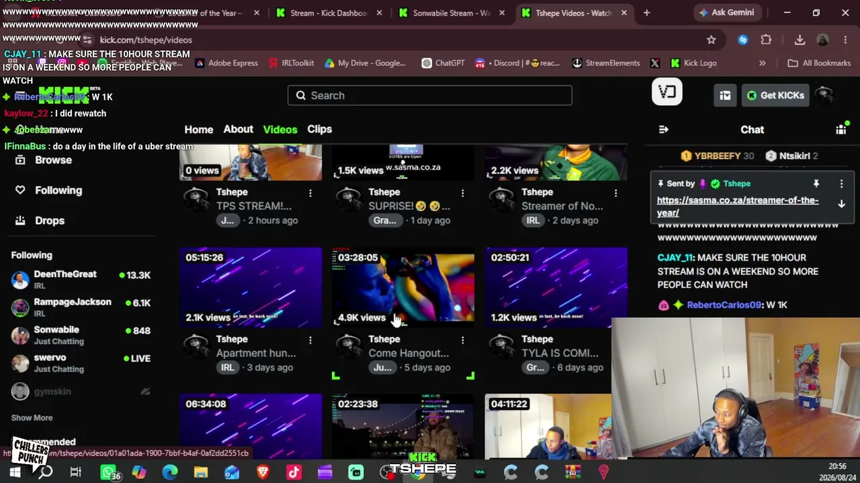Open the Kick Logo bookmark

click(693, 63)
